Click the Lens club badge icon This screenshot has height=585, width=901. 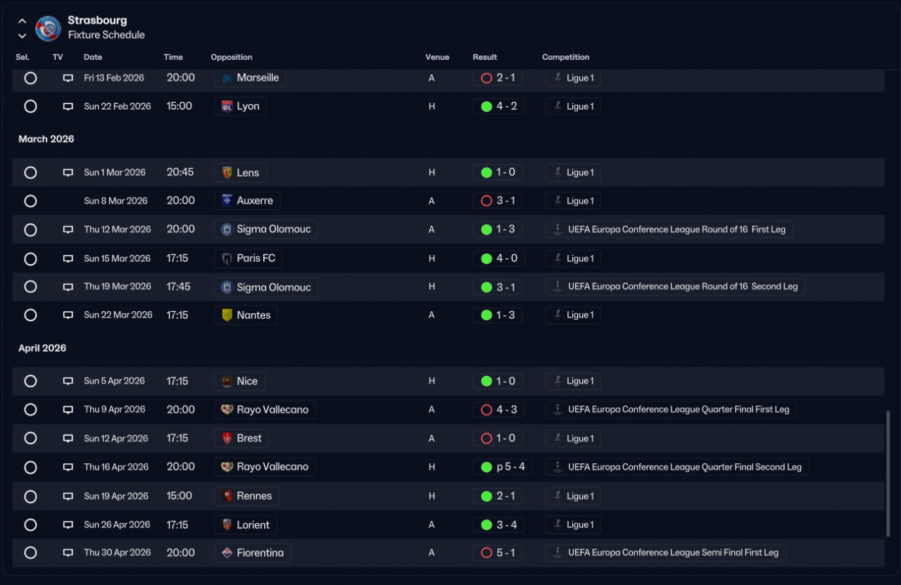(x=227, y=172)
